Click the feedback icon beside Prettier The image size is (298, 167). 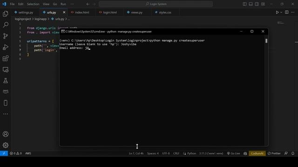286,154
